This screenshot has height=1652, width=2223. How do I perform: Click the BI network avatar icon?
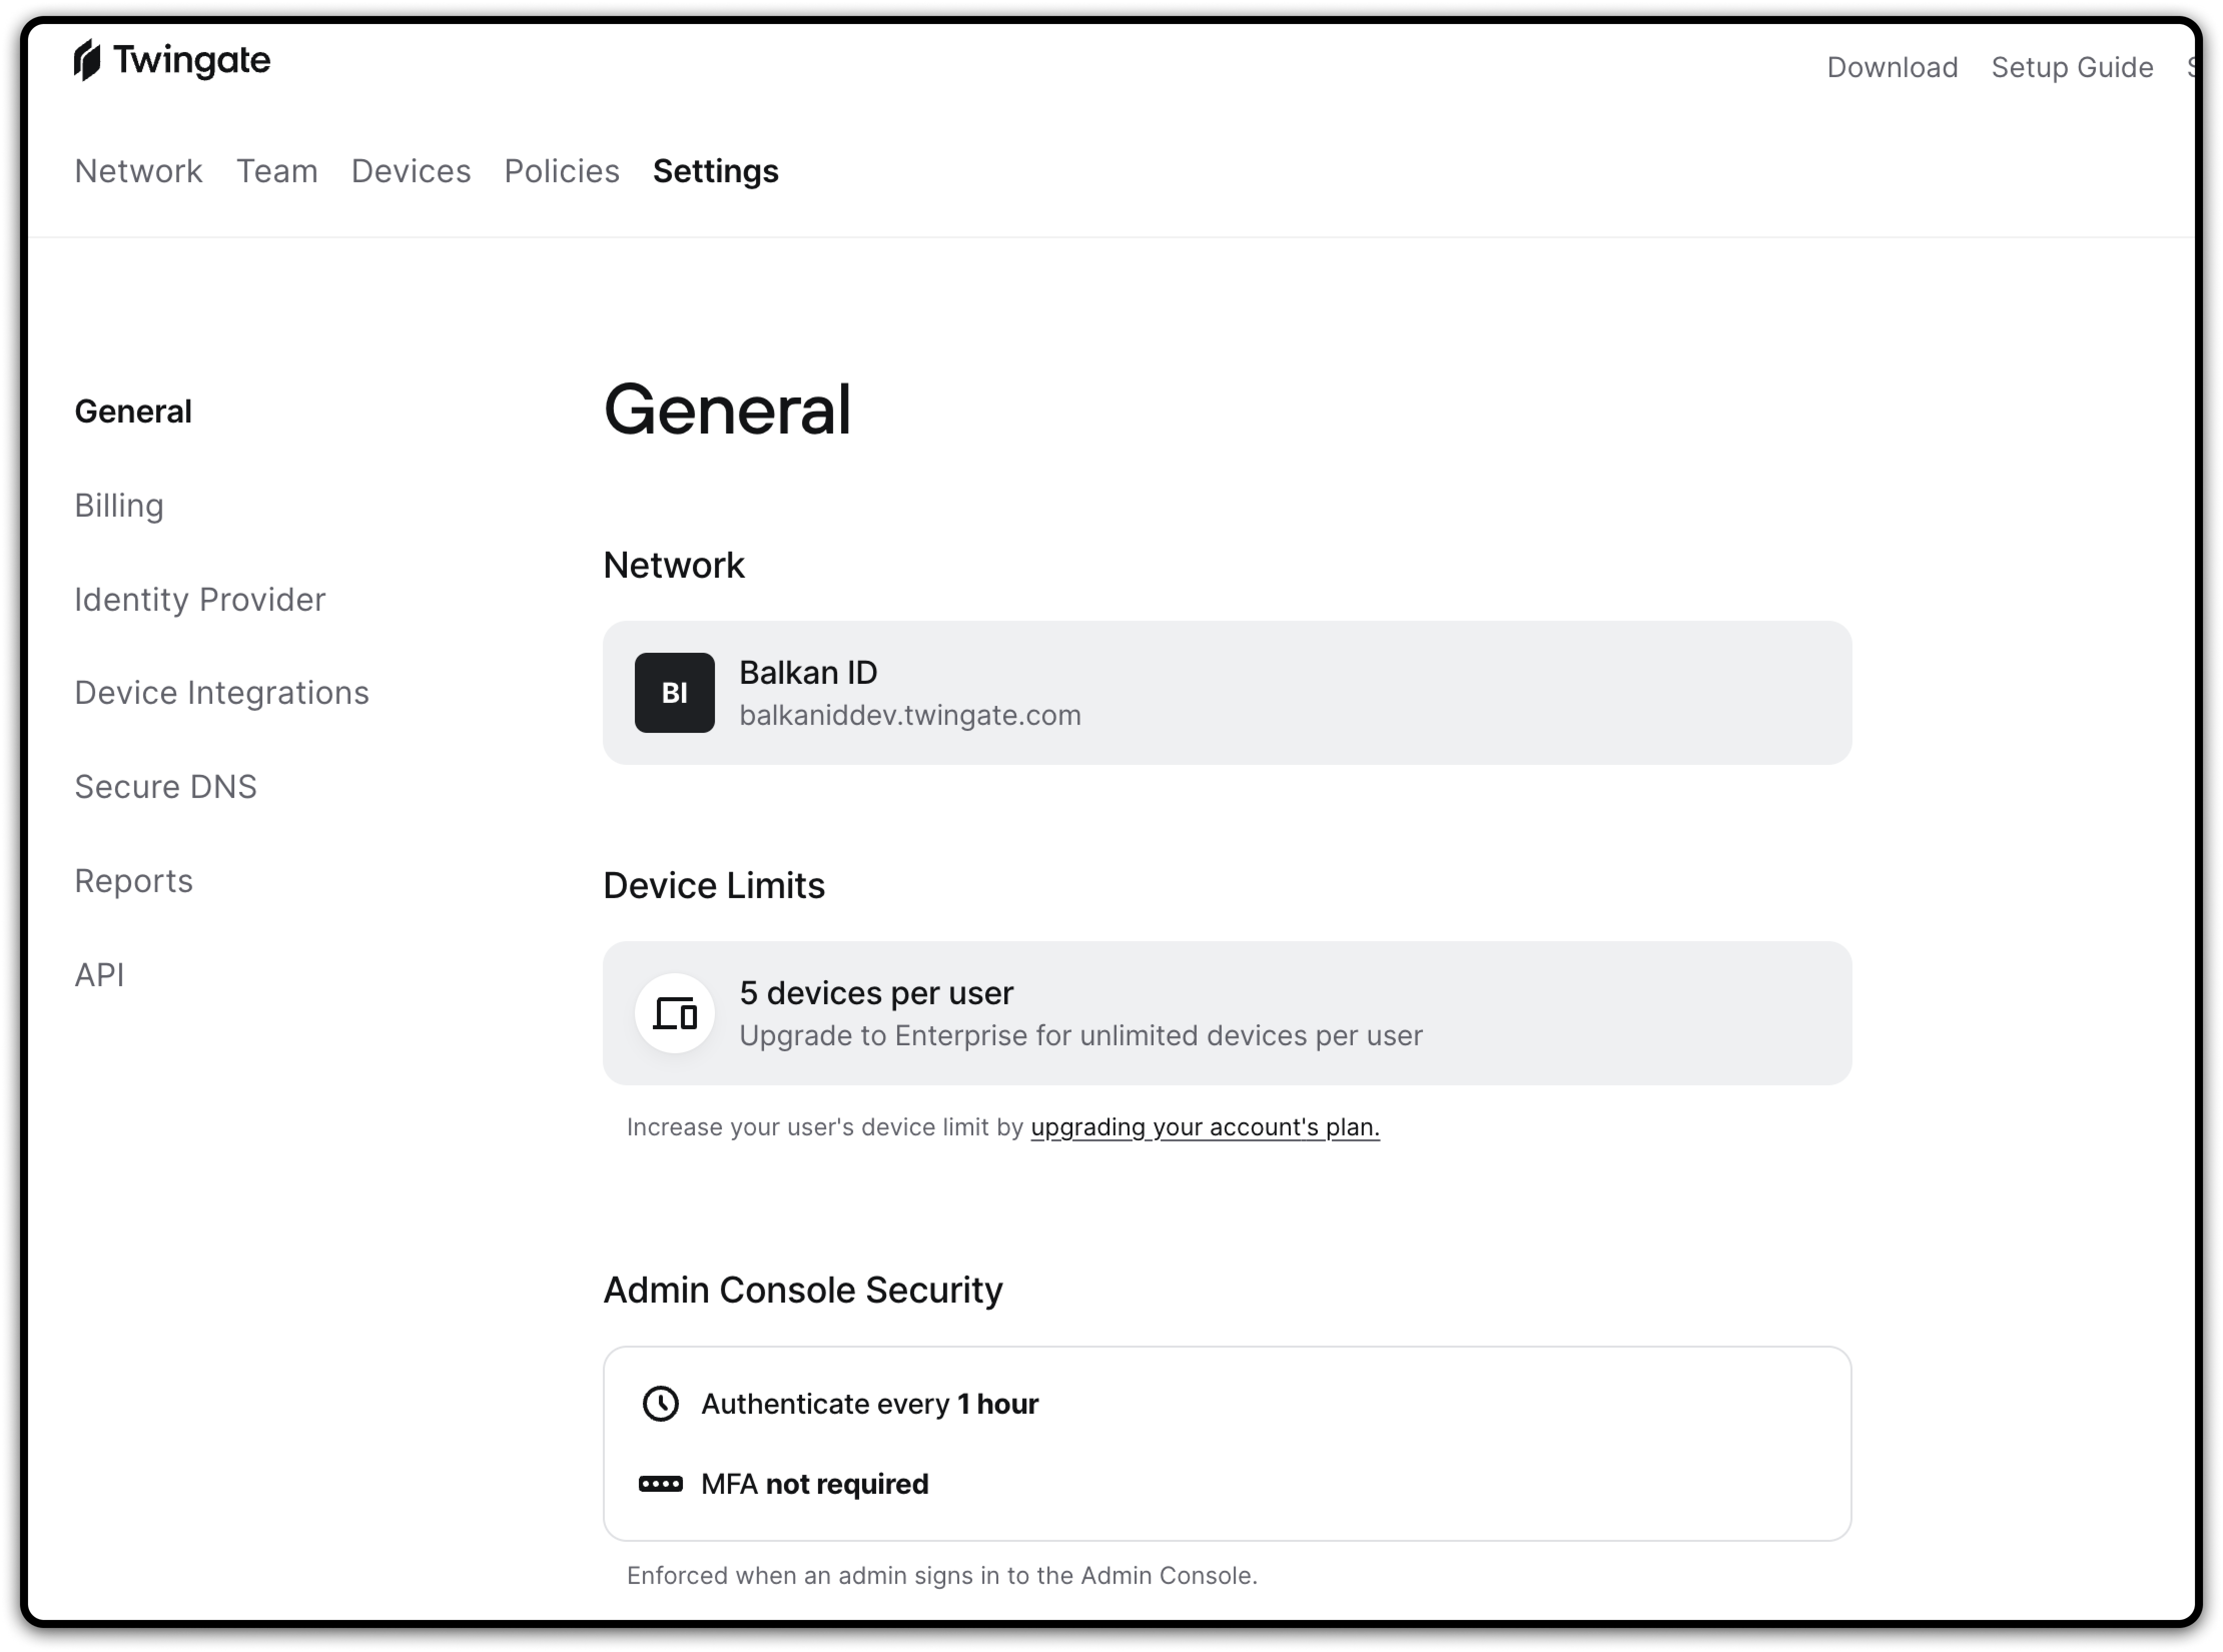[x=674, y=693]
